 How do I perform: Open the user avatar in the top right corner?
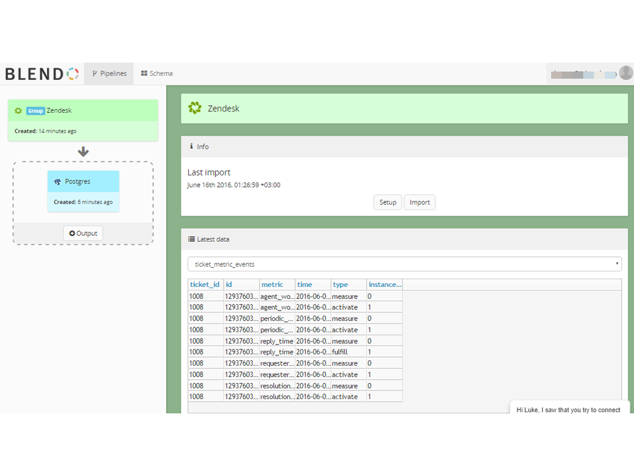[625, 73]
